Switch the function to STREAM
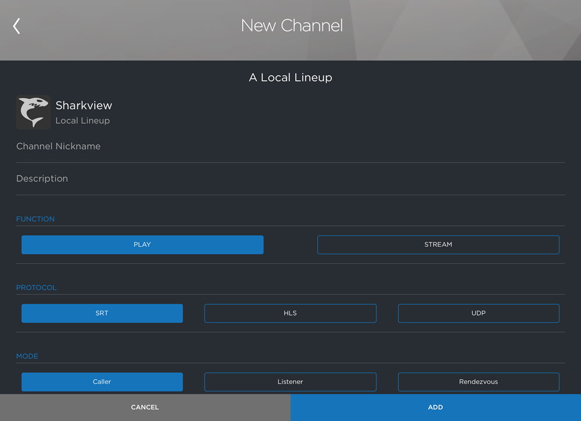Viewport: 581px width, 421px height. (438, 244)
